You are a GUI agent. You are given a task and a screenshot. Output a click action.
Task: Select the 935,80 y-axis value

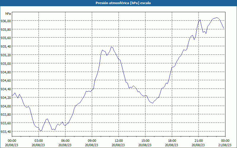6,29
